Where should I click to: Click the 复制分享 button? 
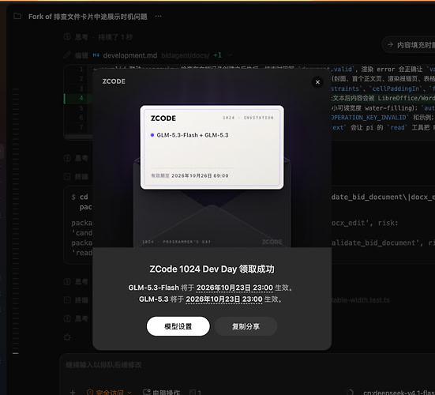246,326
